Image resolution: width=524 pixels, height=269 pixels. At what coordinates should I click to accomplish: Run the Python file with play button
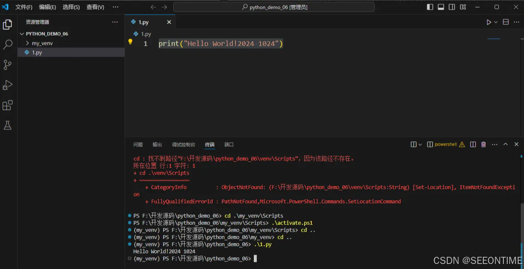coord(489,22)
